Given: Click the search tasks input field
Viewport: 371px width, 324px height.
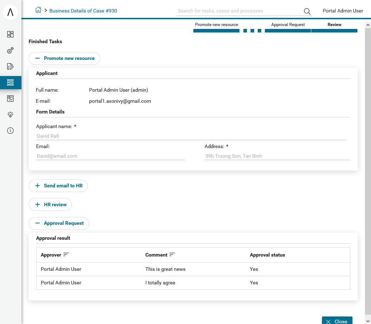Looking at the screenshot, I should coord(239,11).
